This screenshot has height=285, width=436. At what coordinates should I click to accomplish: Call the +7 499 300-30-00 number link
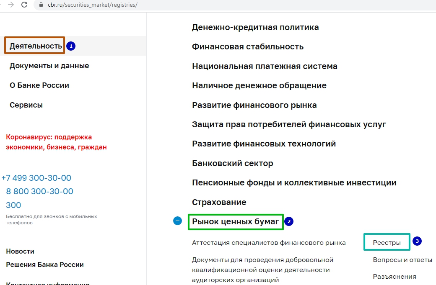[x=36, y=178]
